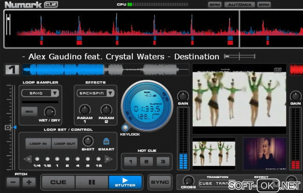Click the loop length decrease left arrow
The width and height of the screenshot is (303, 193).
[27, 159]
